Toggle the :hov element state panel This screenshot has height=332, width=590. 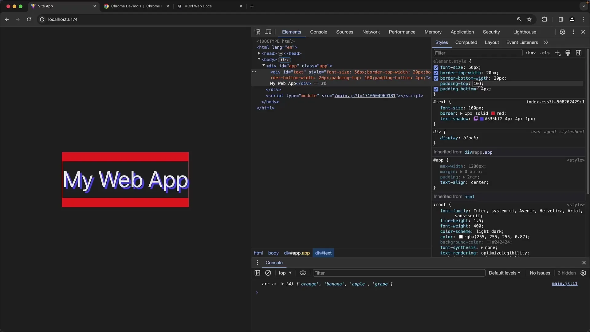coord(531,53)
